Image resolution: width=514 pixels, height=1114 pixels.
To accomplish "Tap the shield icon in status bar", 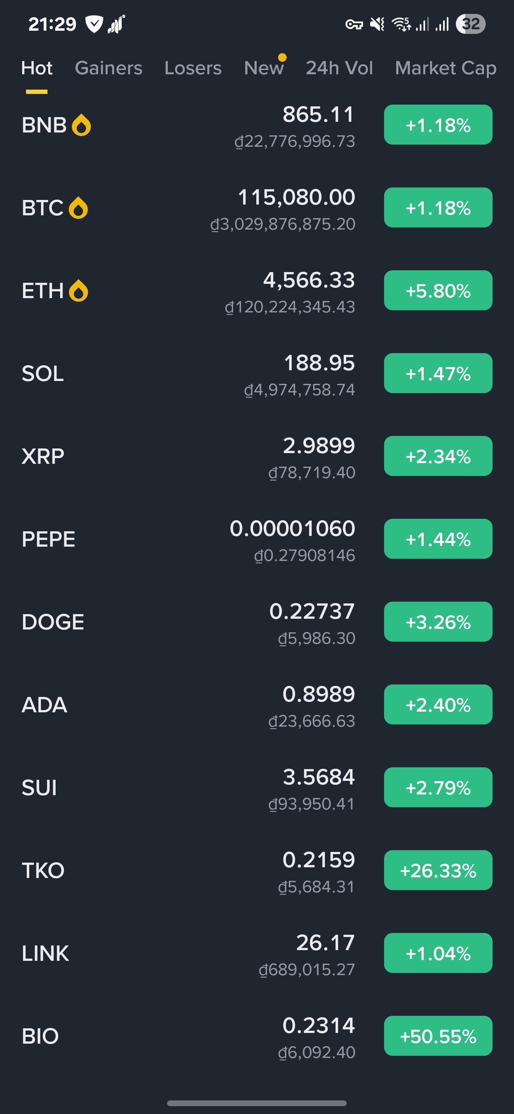I will [x=94, y=24].
